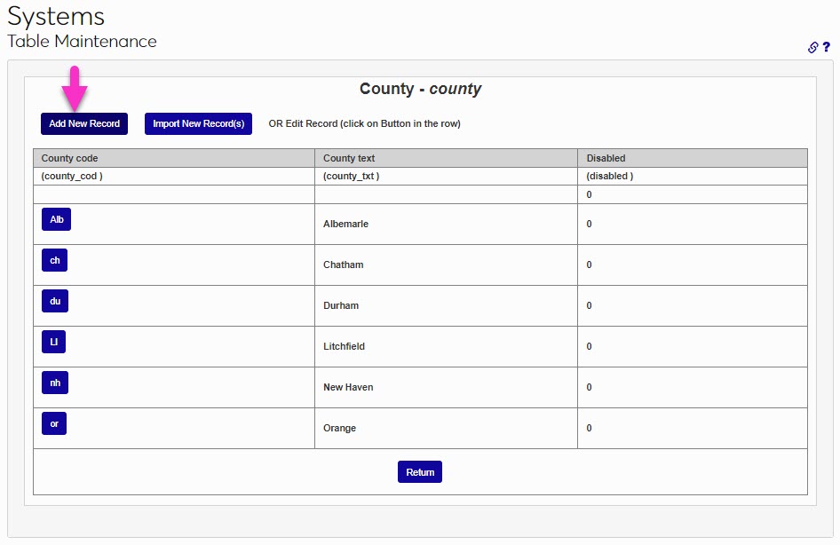The height and width of the screenshot is (545, 840).
Task: Click the empty input row under County code
Action: 173,194
